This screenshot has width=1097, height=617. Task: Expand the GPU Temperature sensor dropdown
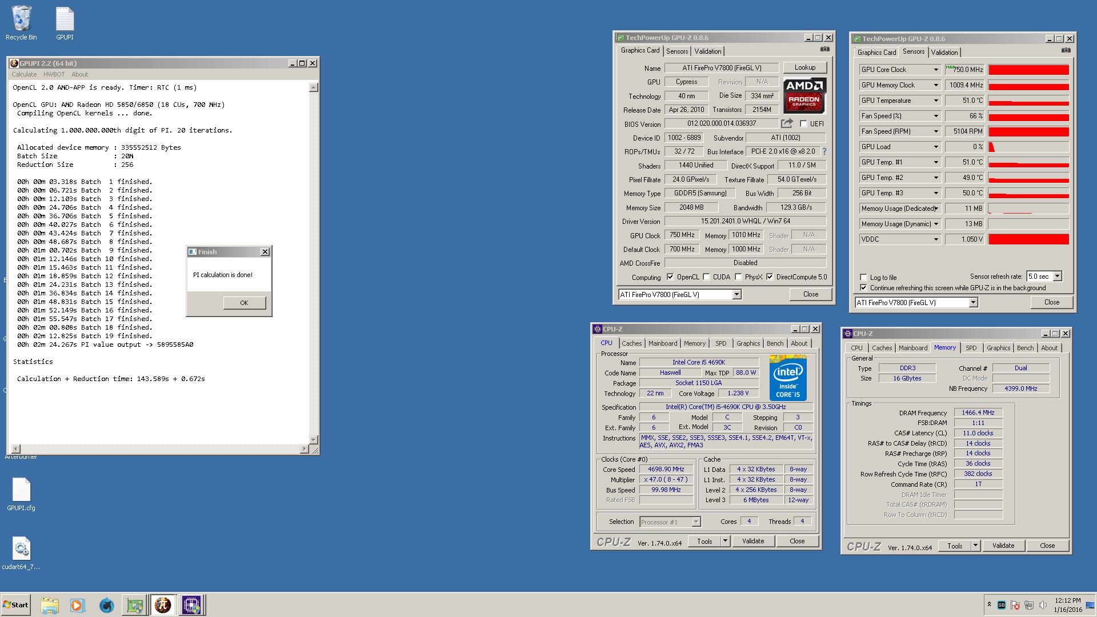(936, 101)
